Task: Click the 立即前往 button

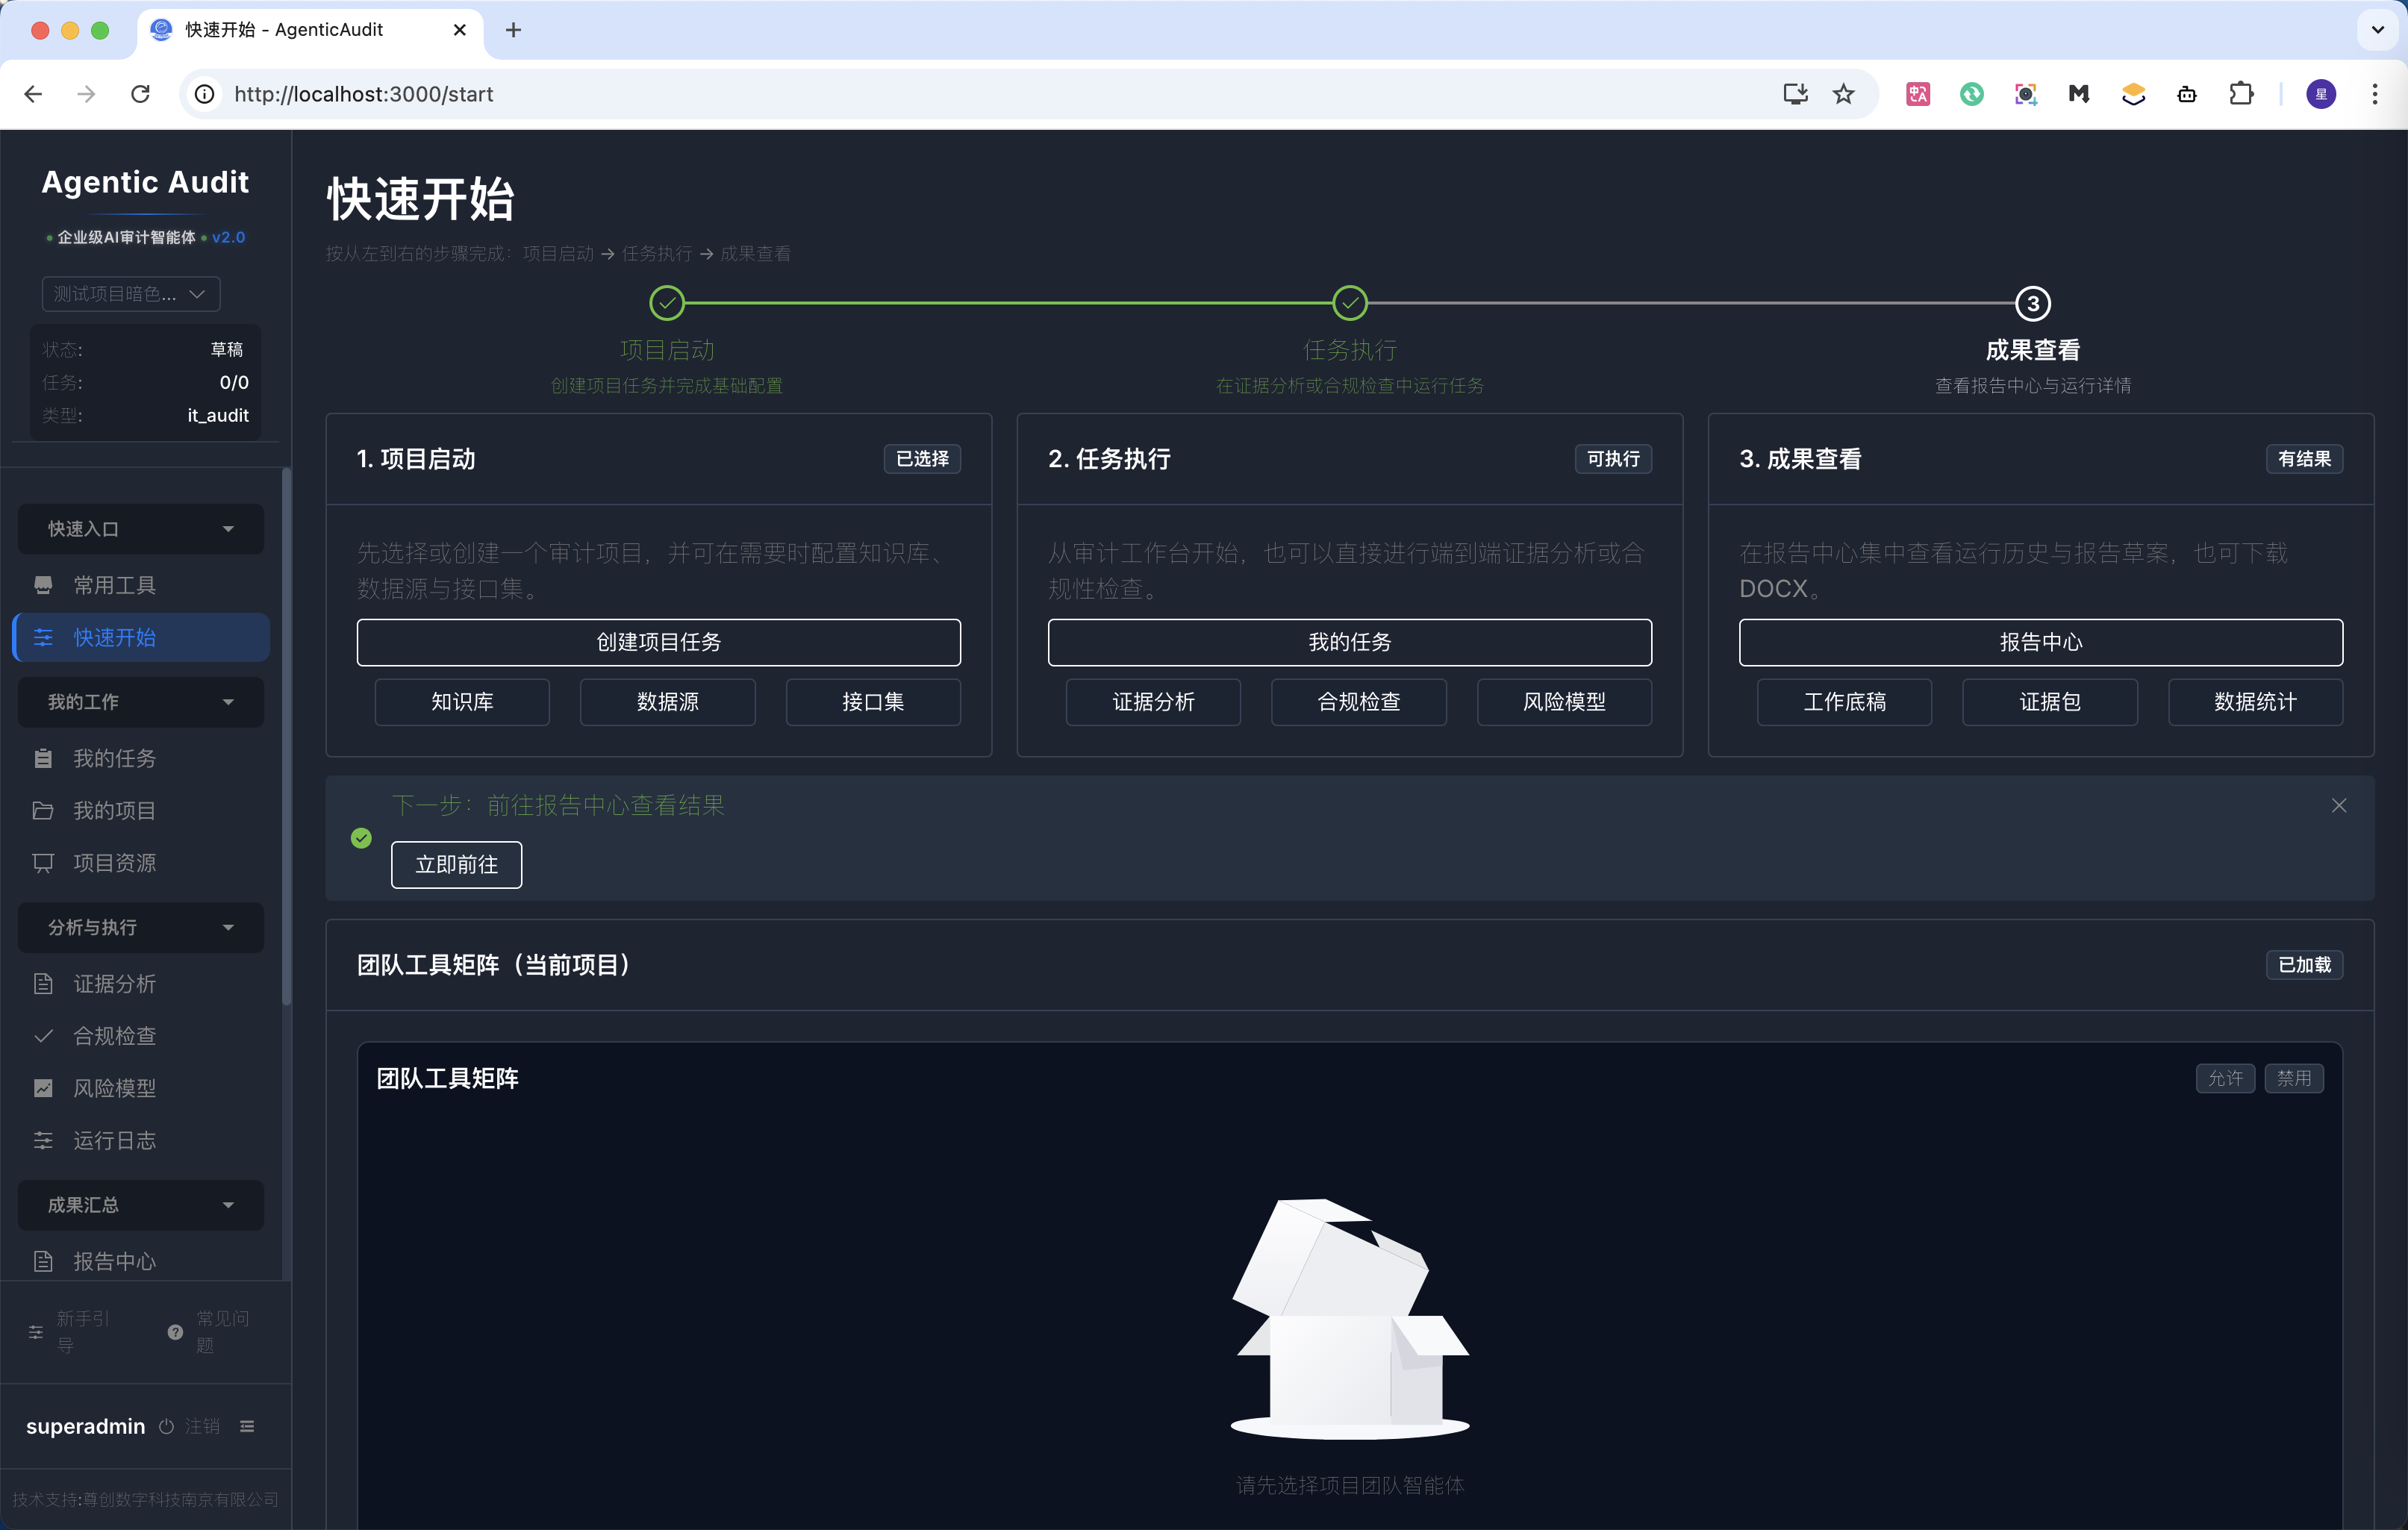Action: (456, 864)
